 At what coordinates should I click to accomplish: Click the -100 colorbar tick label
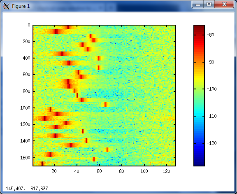pos(211,89)
